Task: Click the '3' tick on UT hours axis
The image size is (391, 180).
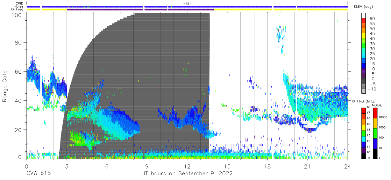Action: (67, 166)
